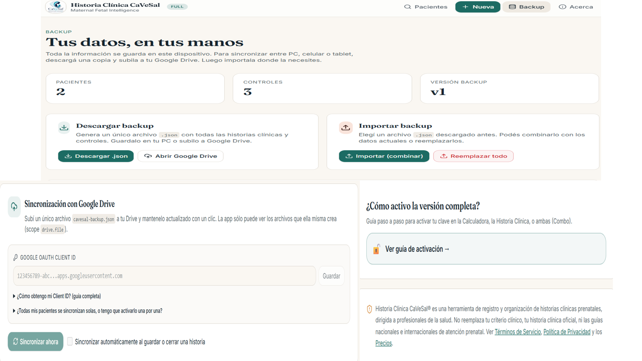Click the cloud sync icon beside Sincronización con Google Drive

[x=14, y=207]
